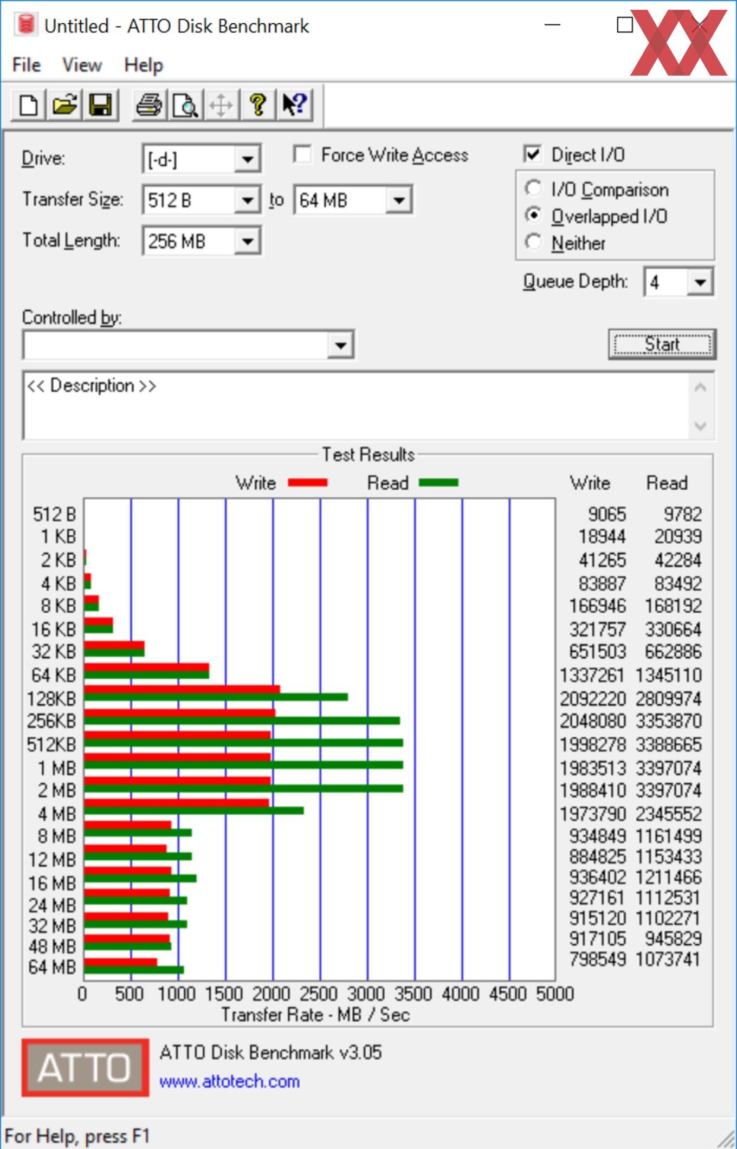Click write value 798549
This screenshot has width=737, height=1149.
pyautogui.click(x=598, y=959)
